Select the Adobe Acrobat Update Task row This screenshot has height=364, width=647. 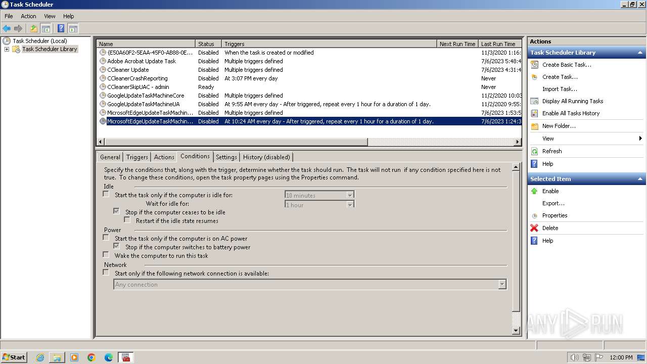coord(309,61)
